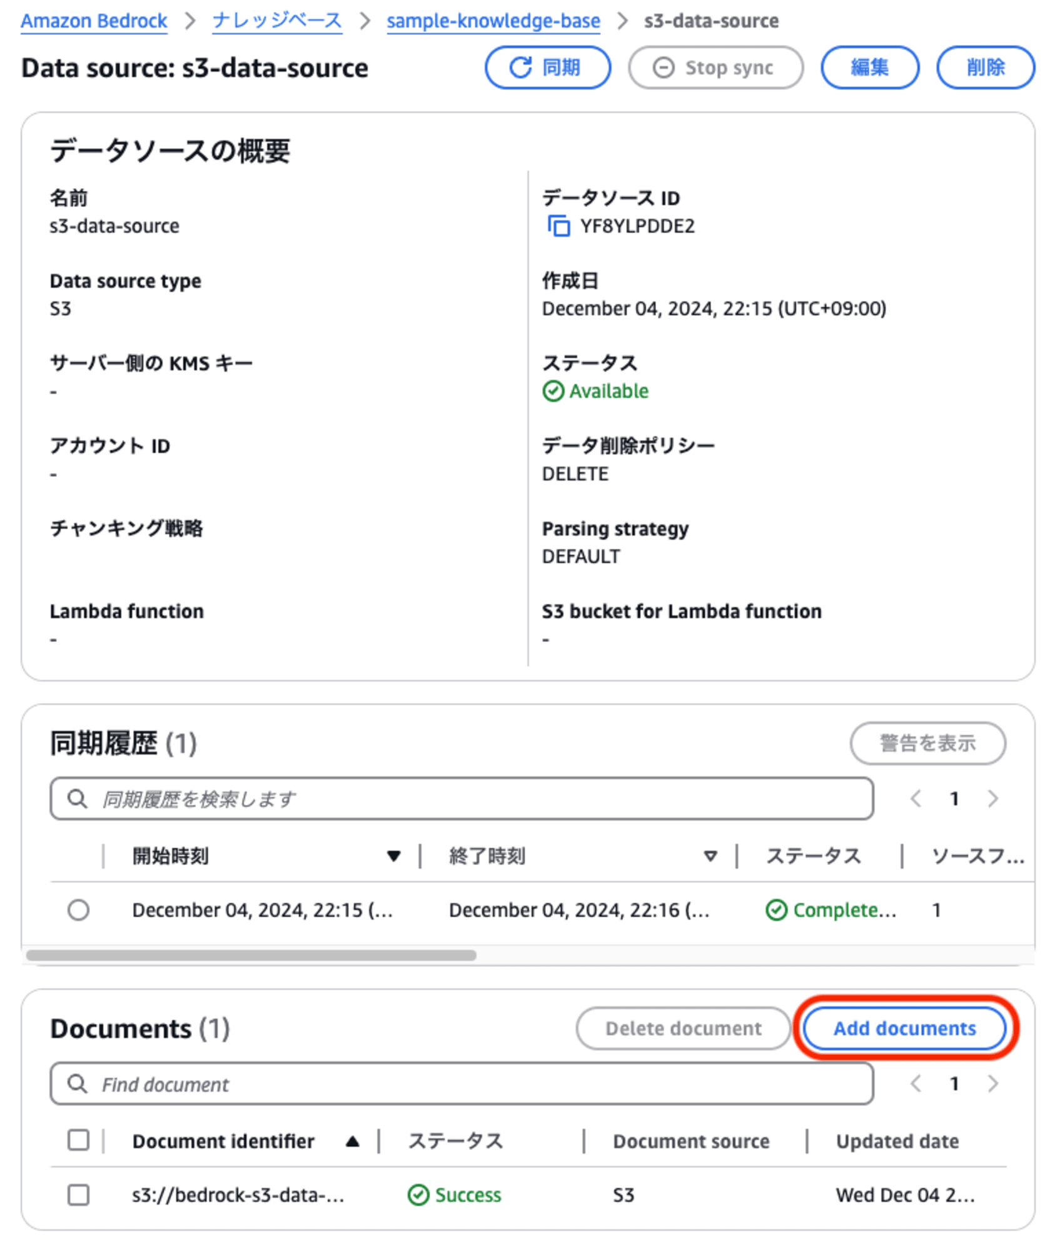Click the DELETE data deletion policy value
This screenshot has width=1055, height=1250.
coord(575,474)
